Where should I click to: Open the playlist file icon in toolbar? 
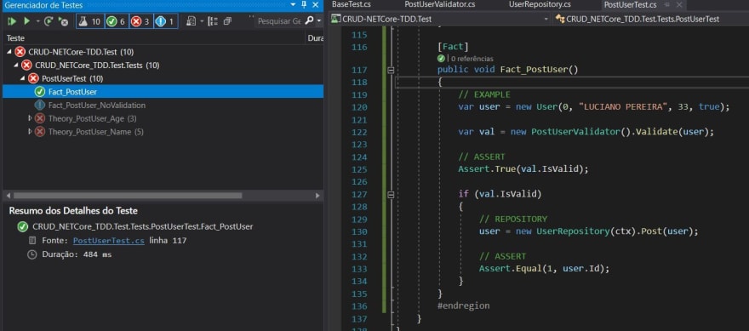pos(191,21)
